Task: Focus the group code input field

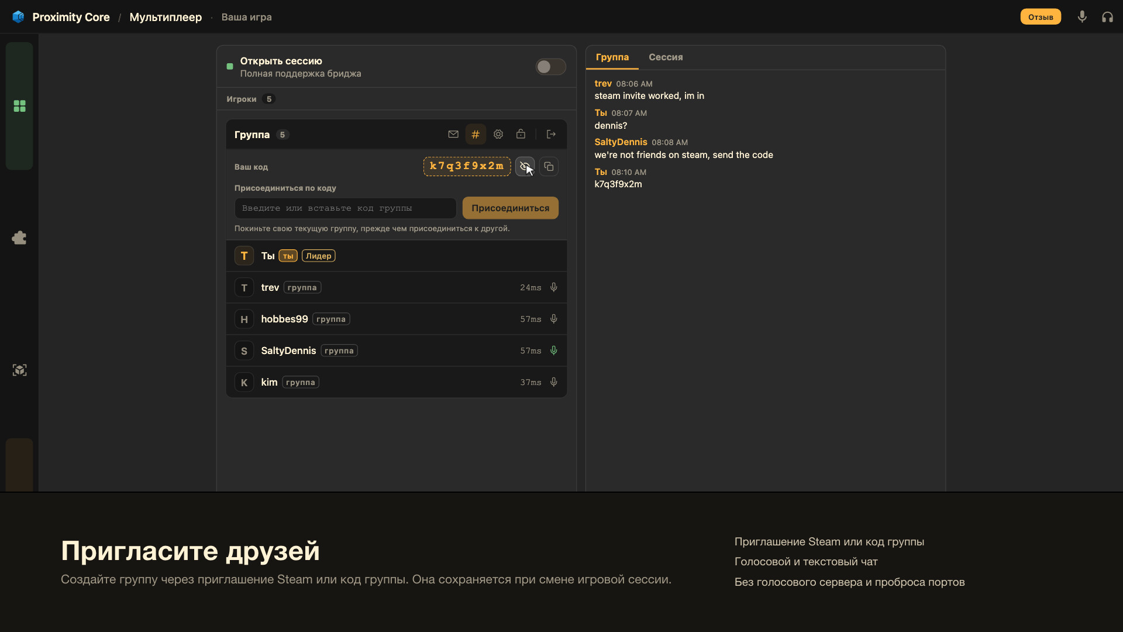Action: (345, 208)
